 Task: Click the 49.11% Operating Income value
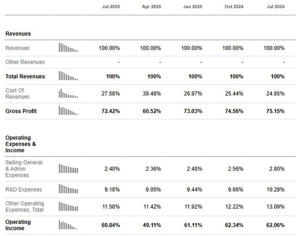coord(151,225)
